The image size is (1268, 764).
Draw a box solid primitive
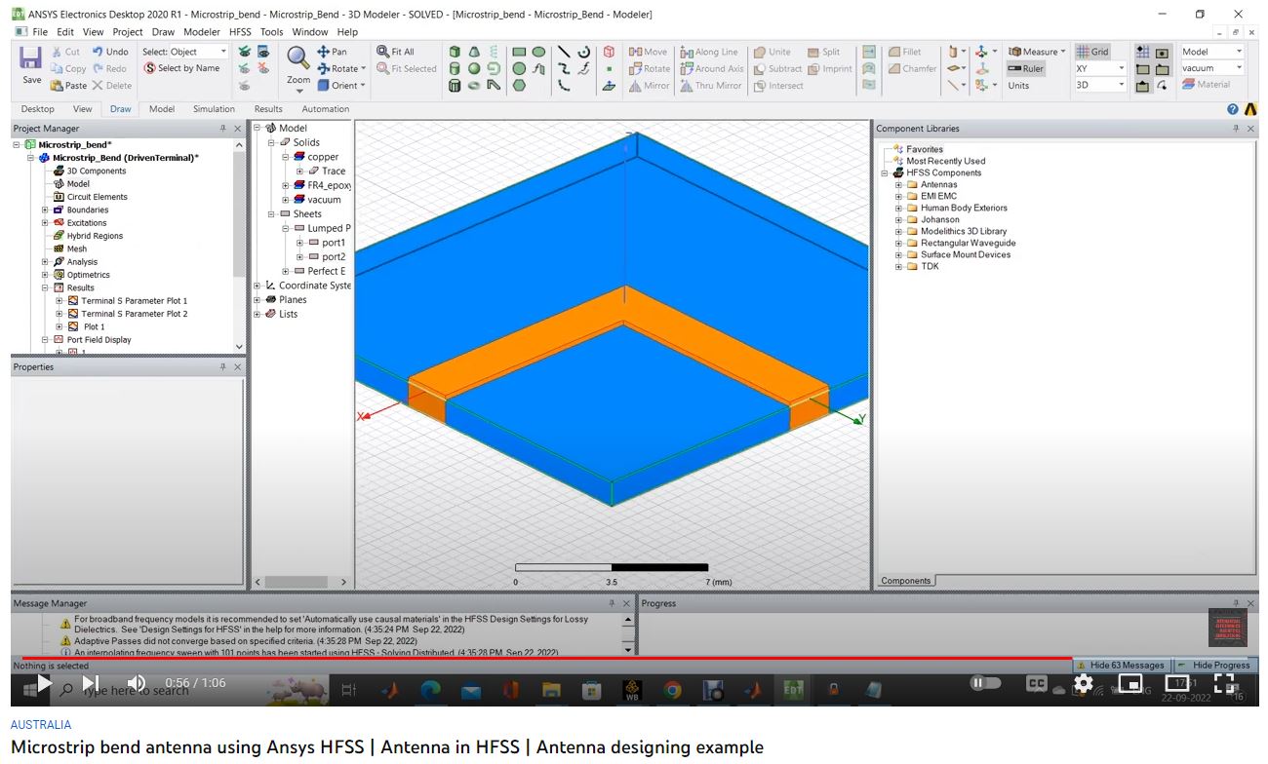[455, 52]
